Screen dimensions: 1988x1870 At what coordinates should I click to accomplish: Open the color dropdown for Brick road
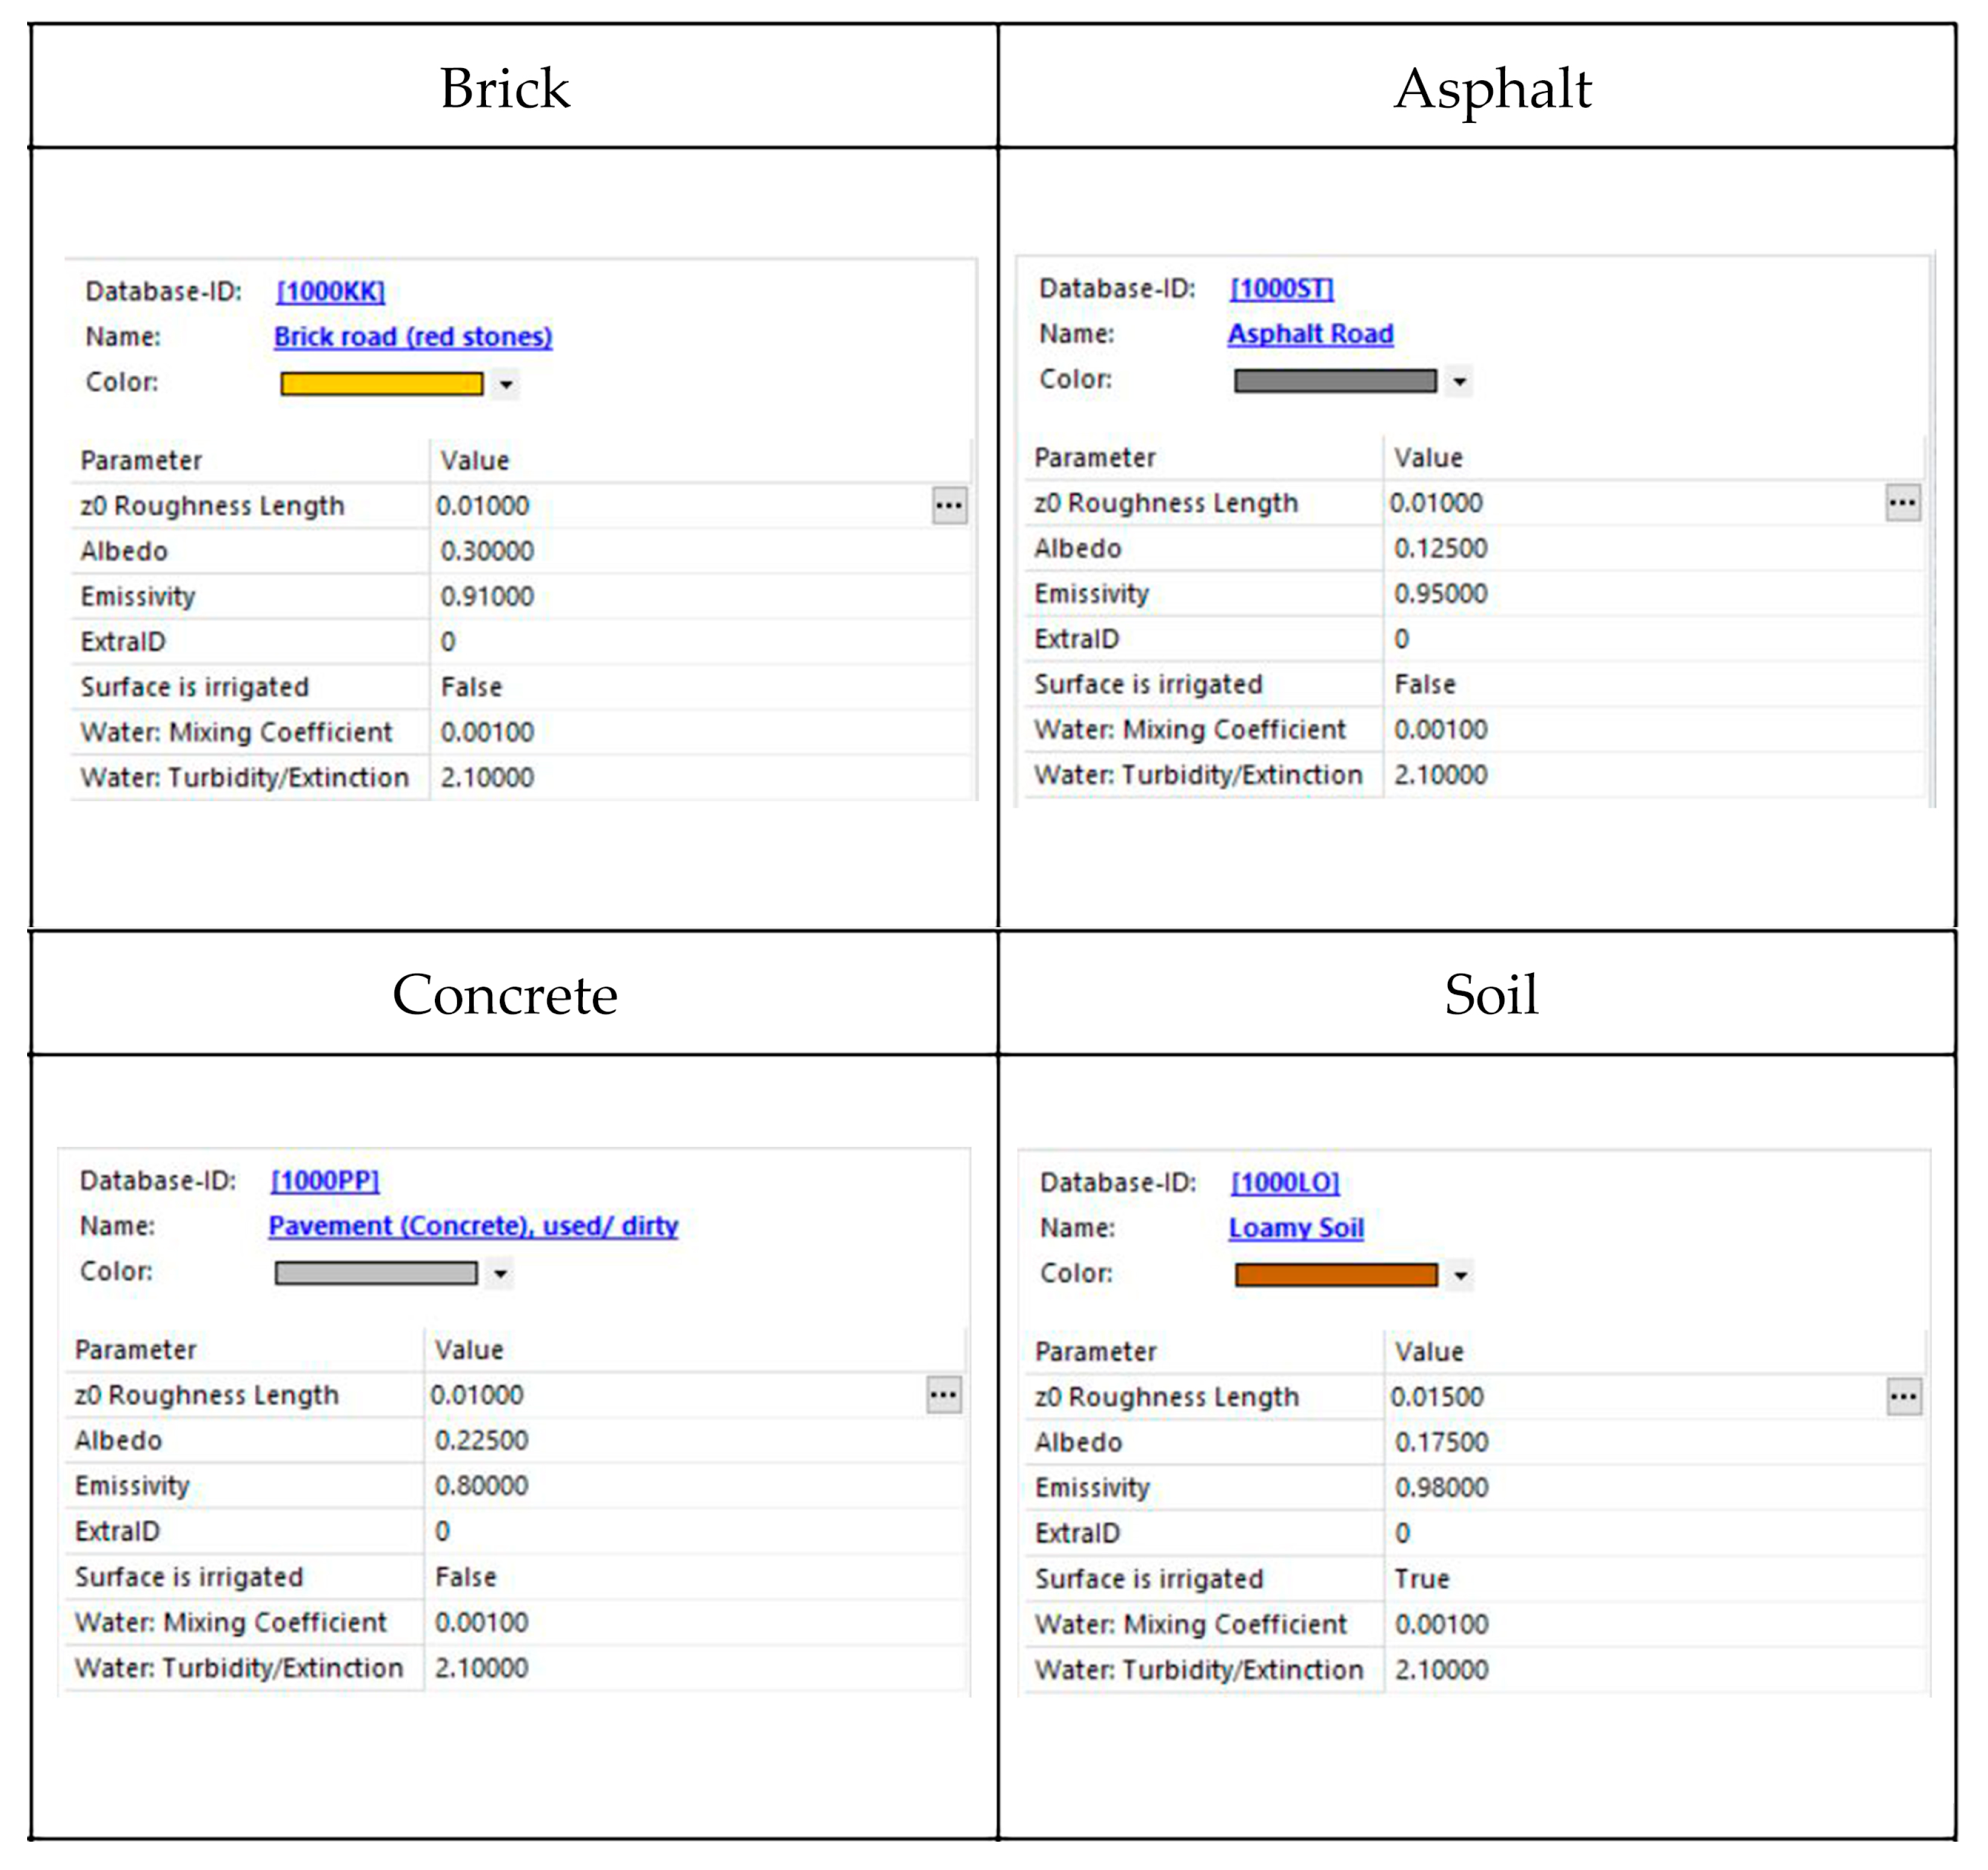click(506, 384)
